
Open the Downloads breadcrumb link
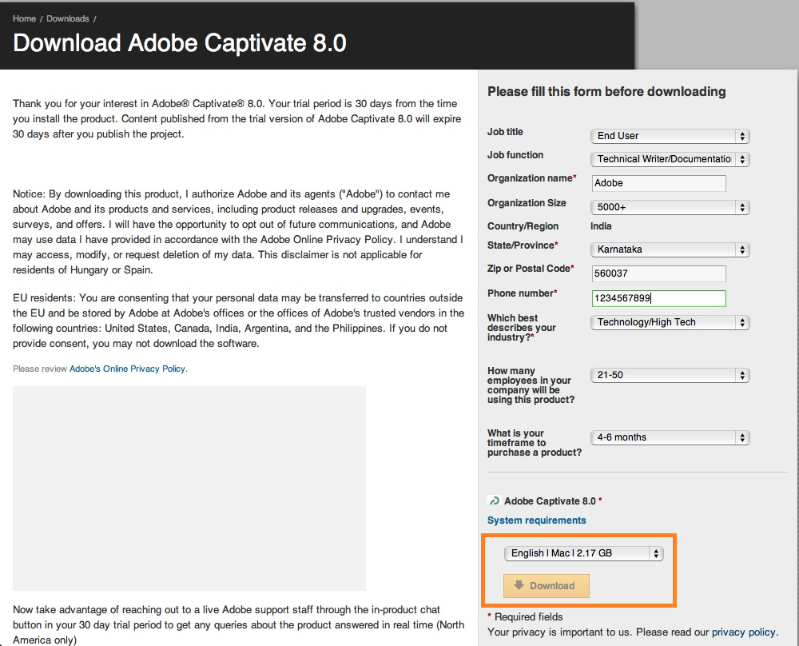click(x=68, y=18)
